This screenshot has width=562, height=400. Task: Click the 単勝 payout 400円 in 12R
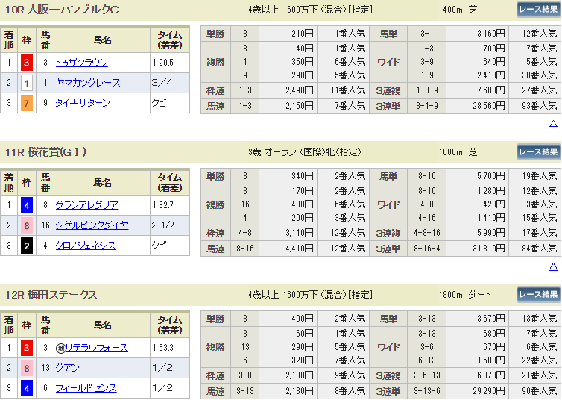(303, 319)
